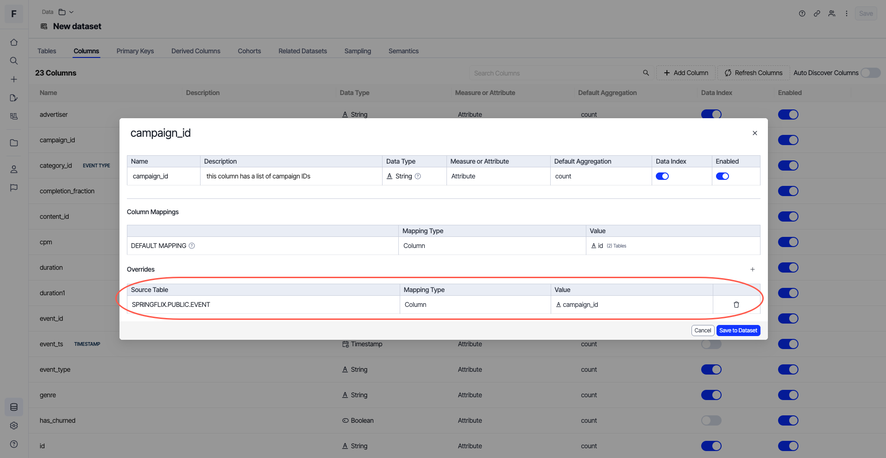Toggle Enabled switch for campaign_id in dialog
886x458 pixels.
coord(722,176)
